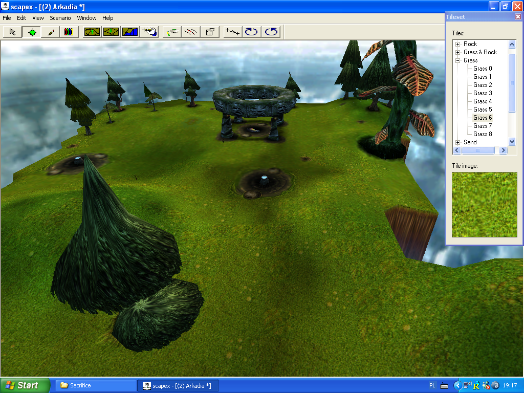
Task: Click the Rock label in tile tree
Action: (470, 44)
